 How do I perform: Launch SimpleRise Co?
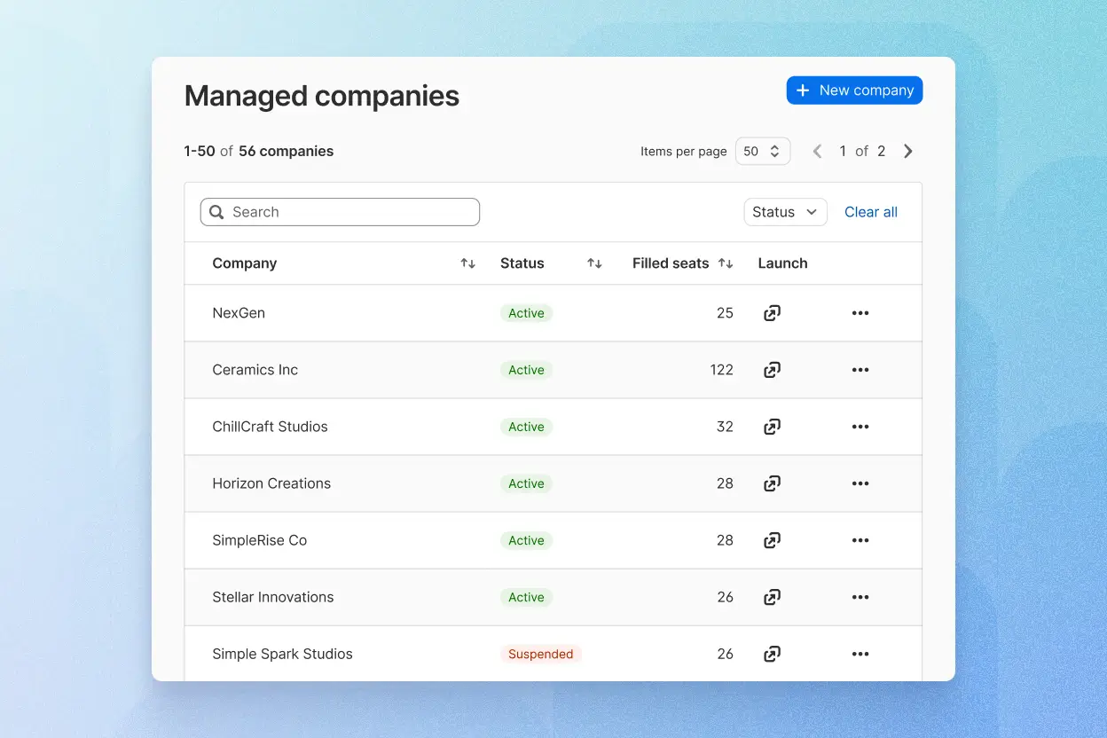tap(772, 540)
